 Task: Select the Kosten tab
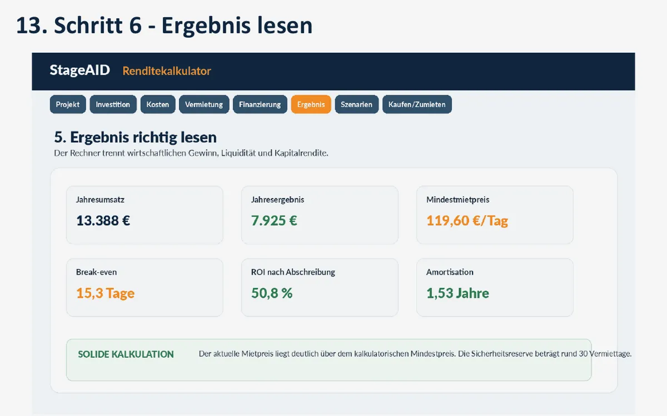tap(158, 104)
